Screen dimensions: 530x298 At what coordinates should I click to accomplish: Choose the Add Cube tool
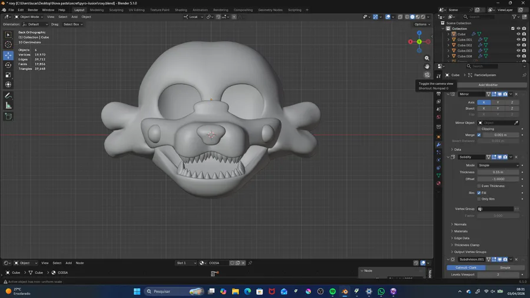8,117
